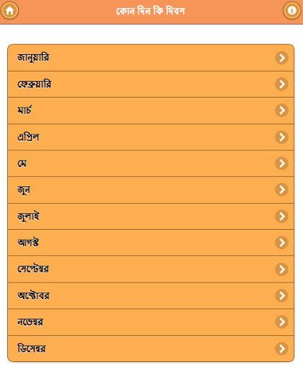This screenshot has height=370, width=303.
Task: Select the ফেব্রুয়ারি text label
Action: pyautogui.click(x=35, y=84)
